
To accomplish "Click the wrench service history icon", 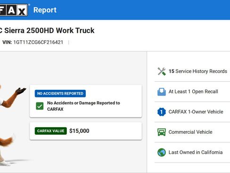I will coord(162,71).
